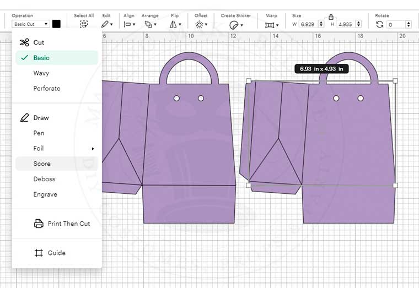Click the Width size input field
The width and height of the screenshot is (419, 288).
(305, 24)
